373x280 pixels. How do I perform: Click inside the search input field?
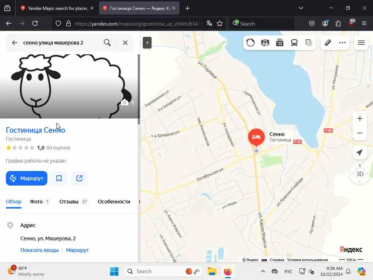coord(61,43)
